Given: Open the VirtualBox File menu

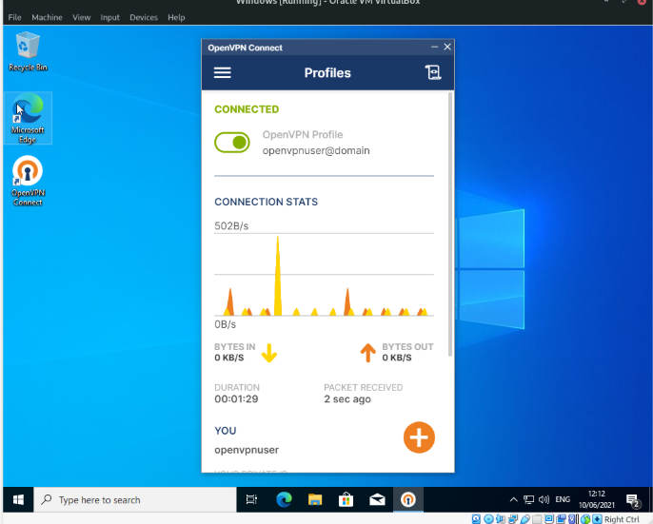Looking at the screenshot, I should 14,17.
